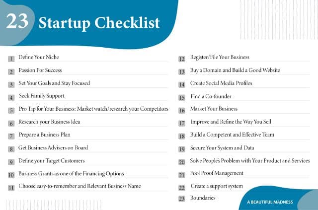Choose Create Social Media Profiles entry
This screenshot has width=318, height=210.
[221, 83]
